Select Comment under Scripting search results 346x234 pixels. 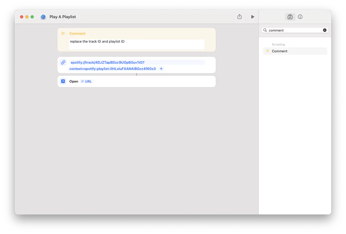click(279, 51)
